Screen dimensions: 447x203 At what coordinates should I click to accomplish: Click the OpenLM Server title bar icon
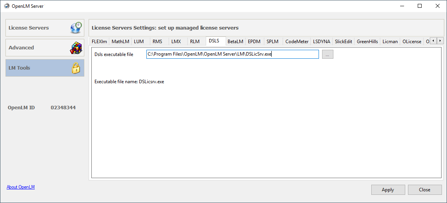tap(7, 6)
